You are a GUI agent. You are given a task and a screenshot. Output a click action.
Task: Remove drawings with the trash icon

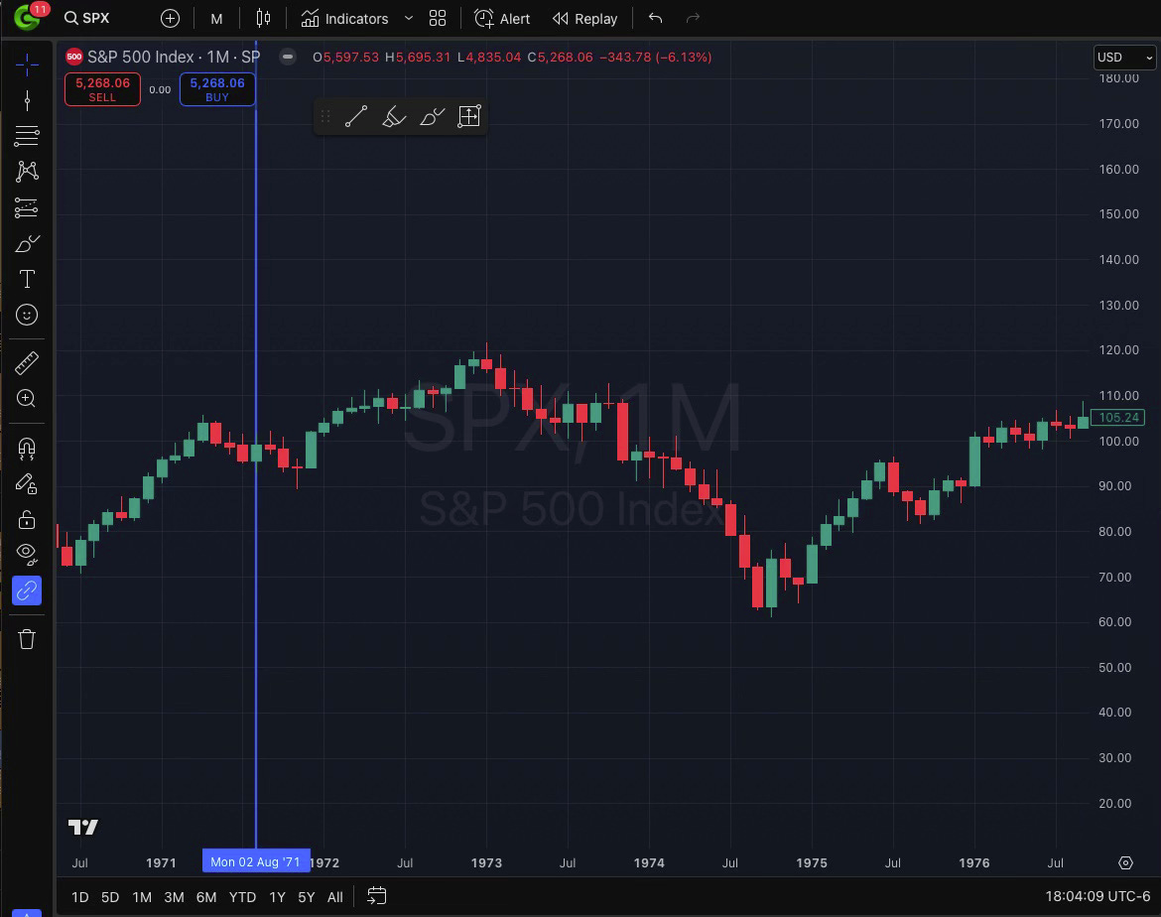[27, 639]
